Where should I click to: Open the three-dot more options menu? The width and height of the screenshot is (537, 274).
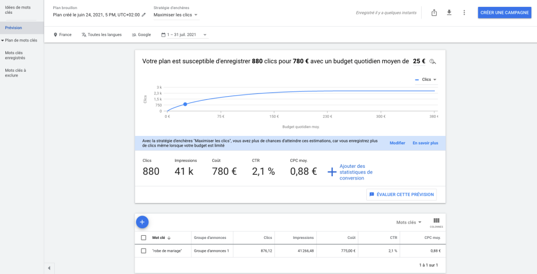click(464, 13)
